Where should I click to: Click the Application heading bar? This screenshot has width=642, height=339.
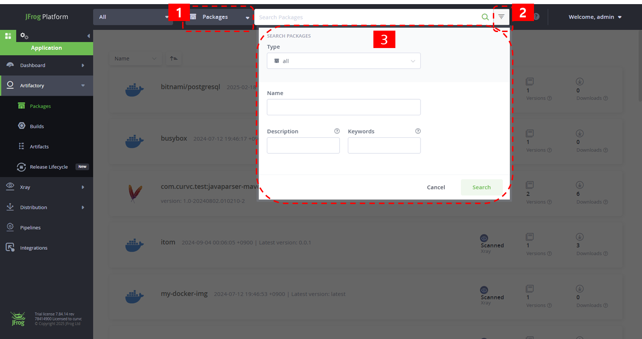(47, 48)
